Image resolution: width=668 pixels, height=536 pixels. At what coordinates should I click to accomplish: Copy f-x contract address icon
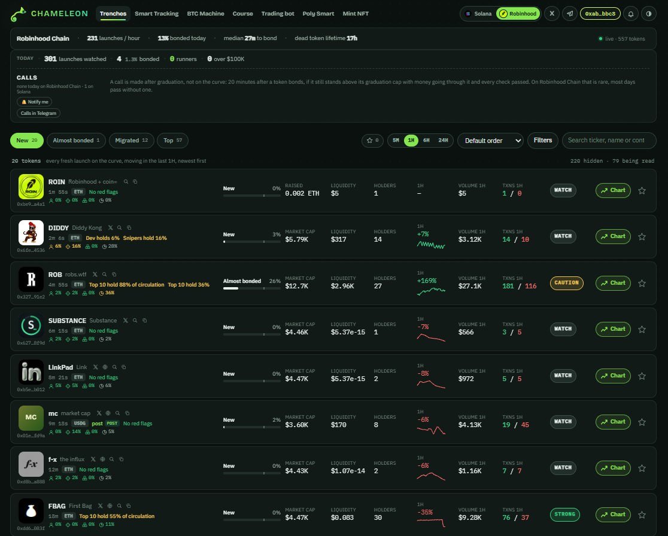pyautogui.click(x=121, y=459)
